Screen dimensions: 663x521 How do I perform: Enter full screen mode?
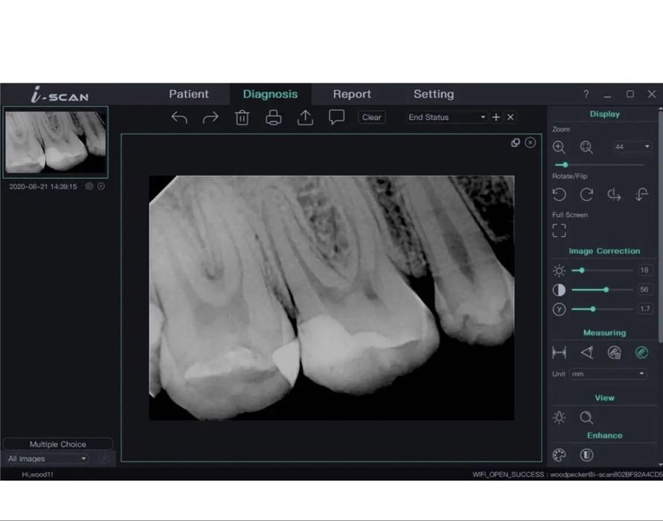[x=560, y=231]
